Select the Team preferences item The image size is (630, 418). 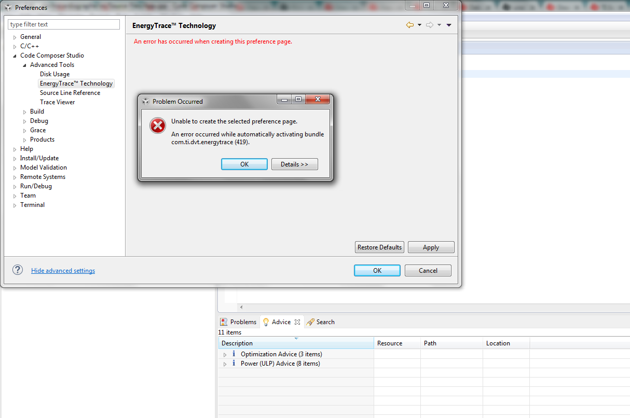point(28,196)
